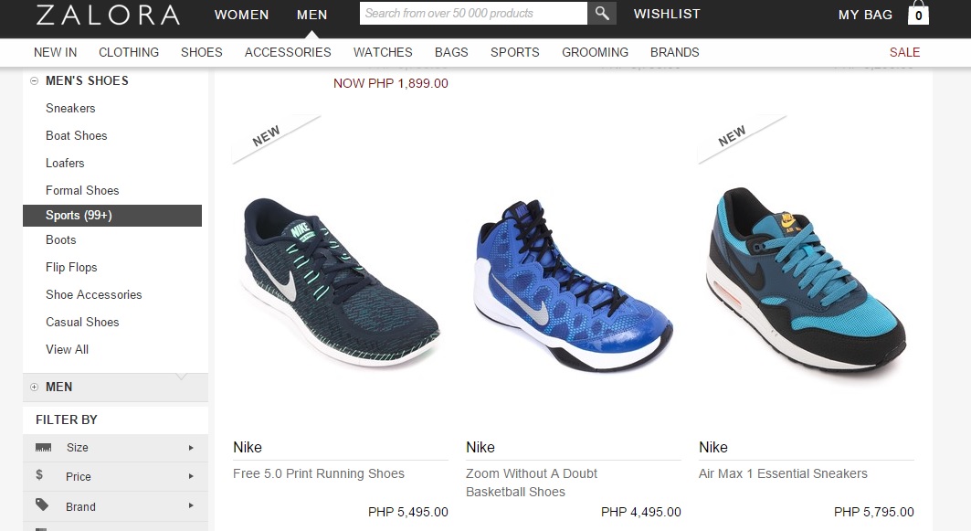The width and height of the screenshot is (971, 531).
Task: Click the Size ruler icon
Action: pos(43,447)
